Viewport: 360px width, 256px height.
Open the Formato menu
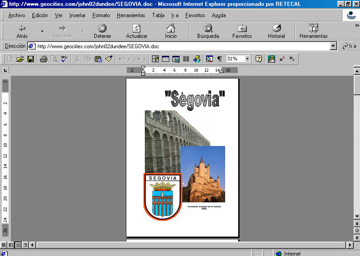(101, 15)
